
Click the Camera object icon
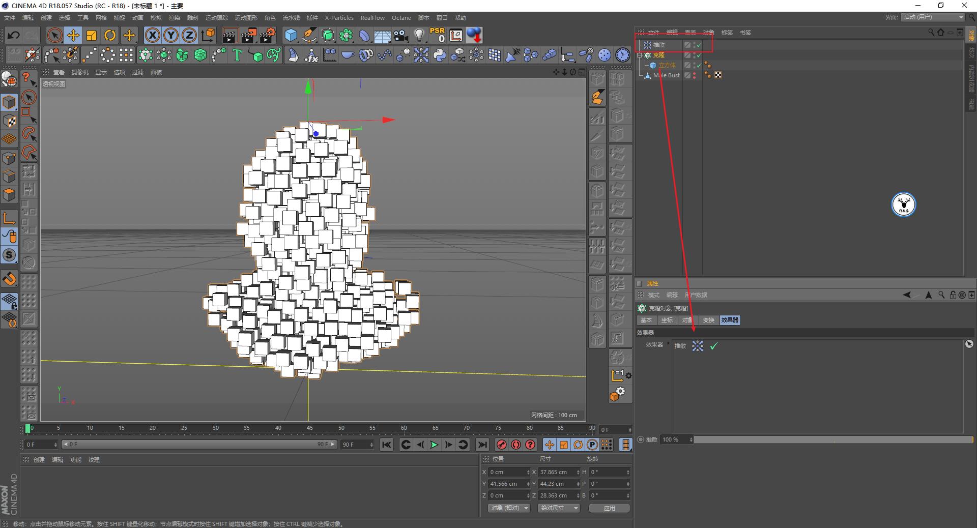[401, 35]
